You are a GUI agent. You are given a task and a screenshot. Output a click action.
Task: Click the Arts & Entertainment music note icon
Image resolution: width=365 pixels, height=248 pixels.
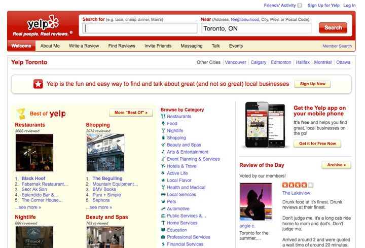click(x=163, y=152)
